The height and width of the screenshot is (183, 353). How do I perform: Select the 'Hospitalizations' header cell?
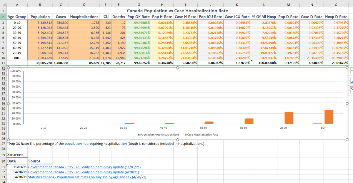pos(84,17)
